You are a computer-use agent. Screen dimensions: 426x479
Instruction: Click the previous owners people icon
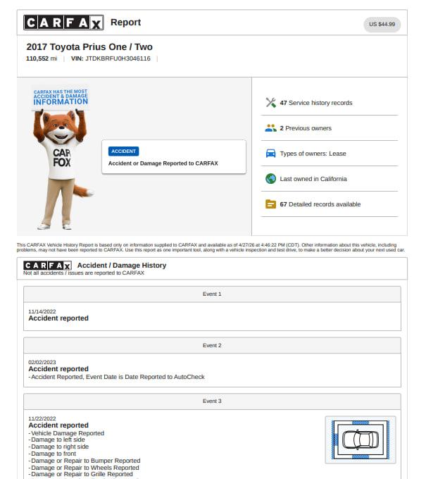(x=270, y=128)
